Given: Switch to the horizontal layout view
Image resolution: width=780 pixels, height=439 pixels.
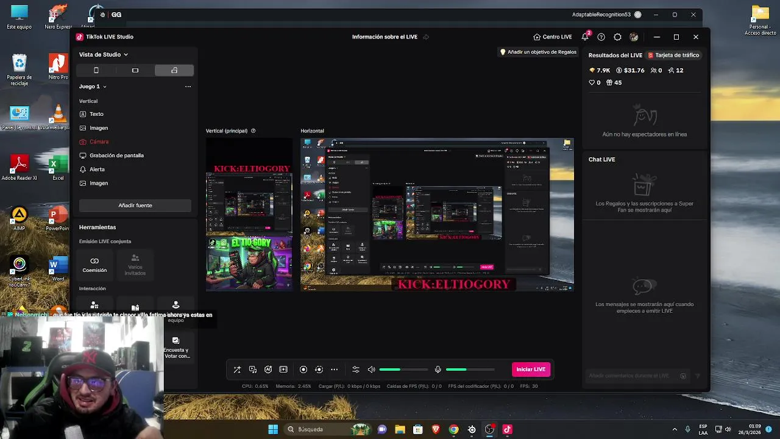Looking at the screenshot, I should (135, 70).
